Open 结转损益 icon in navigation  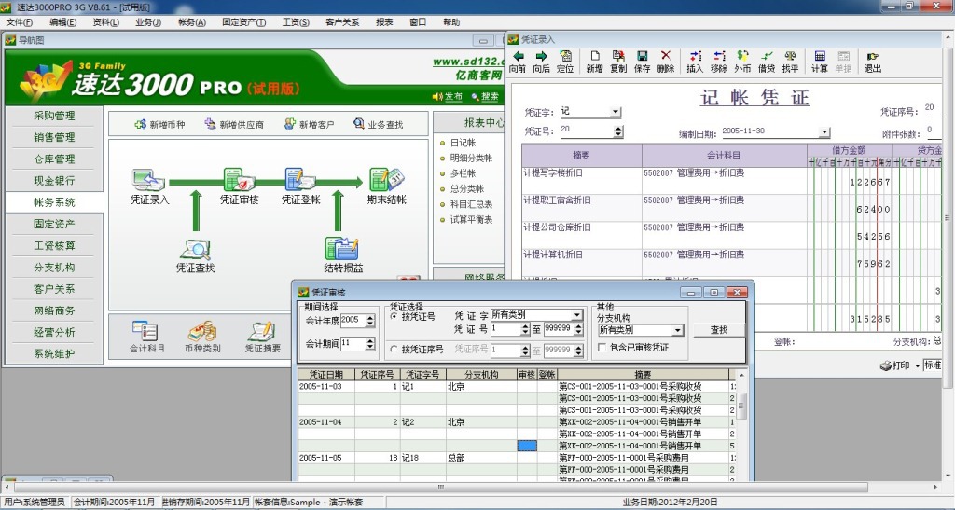click(x=343, y=255)
